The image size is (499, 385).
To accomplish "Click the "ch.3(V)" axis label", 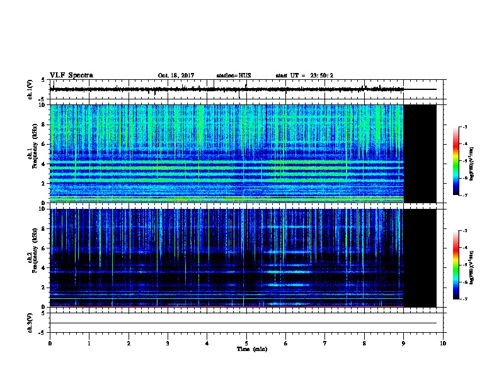I will coord(30,323).
